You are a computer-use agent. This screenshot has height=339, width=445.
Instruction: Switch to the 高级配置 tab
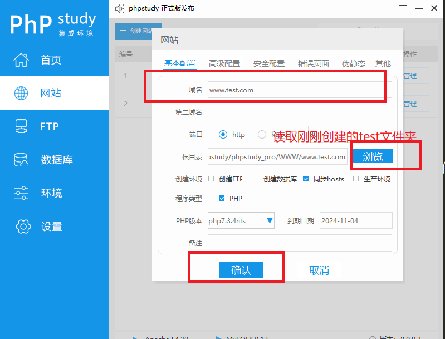pos(224,63)
